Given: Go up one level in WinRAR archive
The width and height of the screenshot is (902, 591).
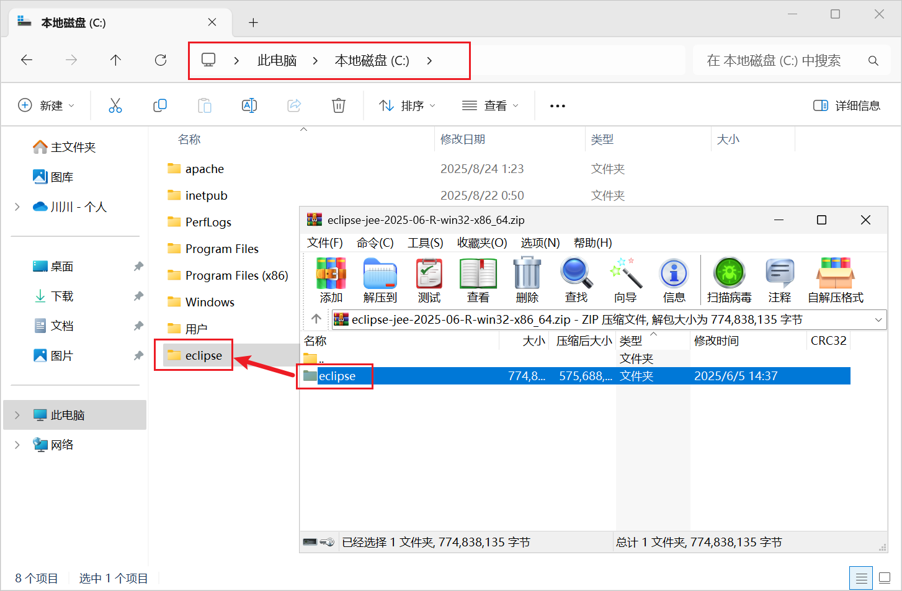Looking at the screenshot, I should (316, 319).
